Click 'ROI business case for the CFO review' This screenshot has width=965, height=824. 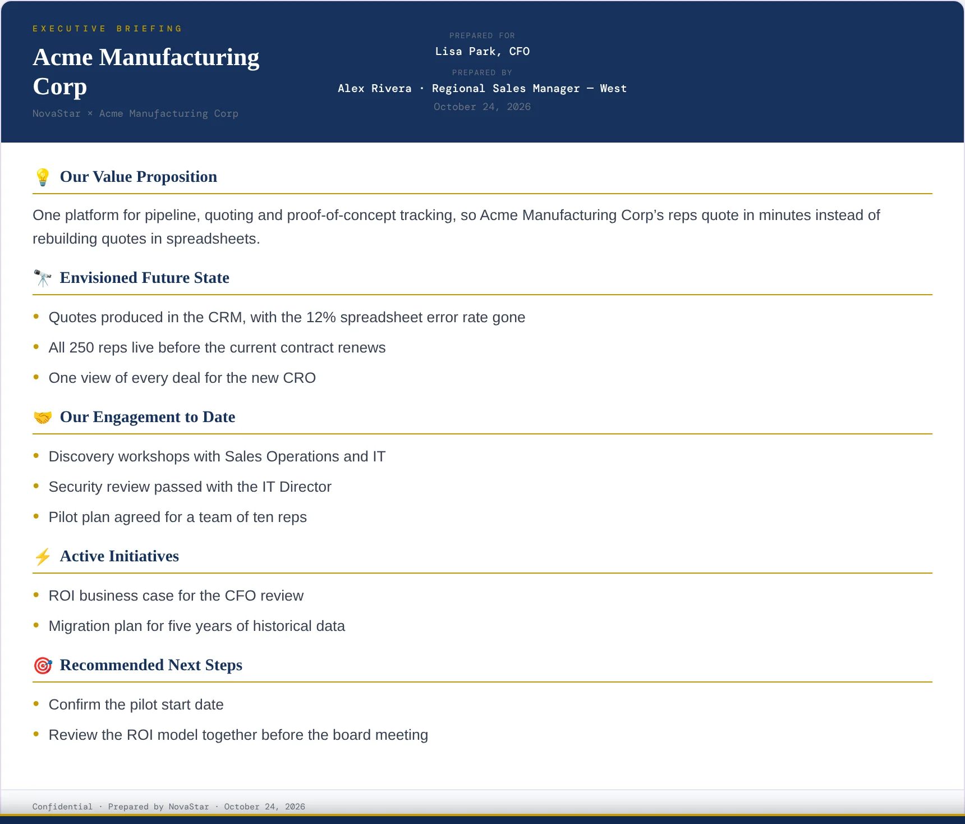(x=176, y=596)
